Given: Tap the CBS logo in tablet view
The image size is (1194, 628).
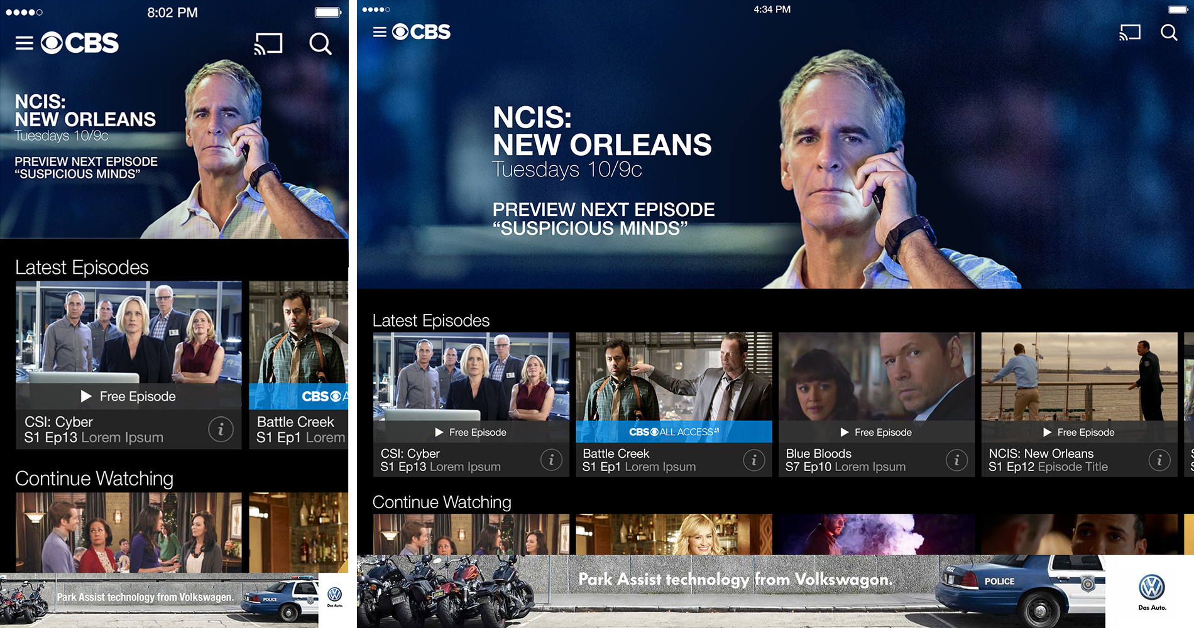Looking at the screenshot, I should tap(421, 32).
